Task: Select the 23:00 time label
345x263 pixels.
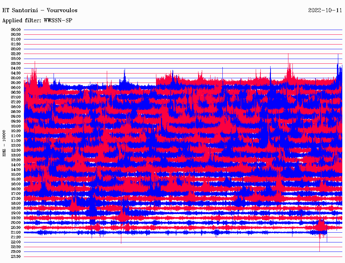Action: pos(16,252)
